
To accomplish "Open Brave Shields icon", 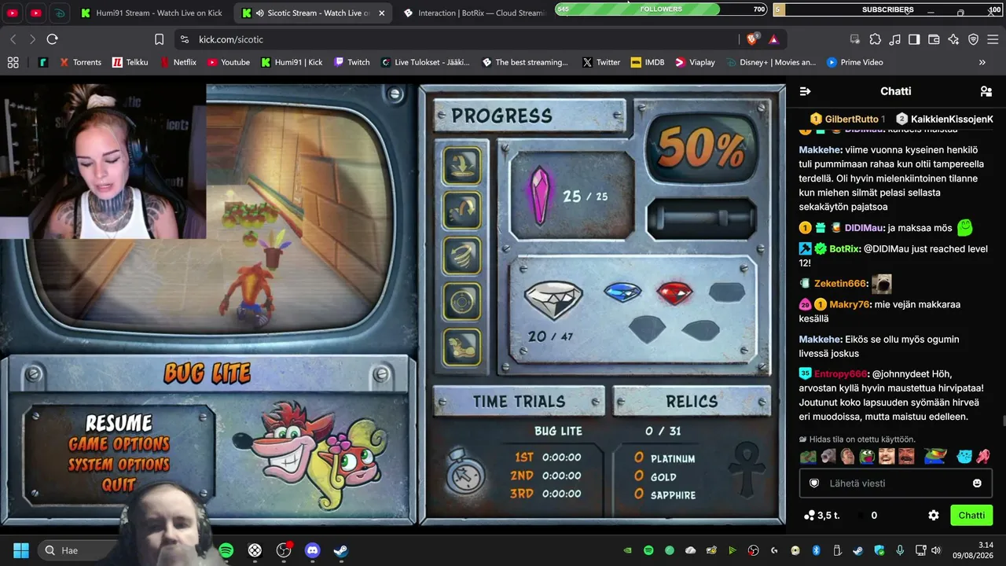I will pyautogui.click(x=752, y=39).
